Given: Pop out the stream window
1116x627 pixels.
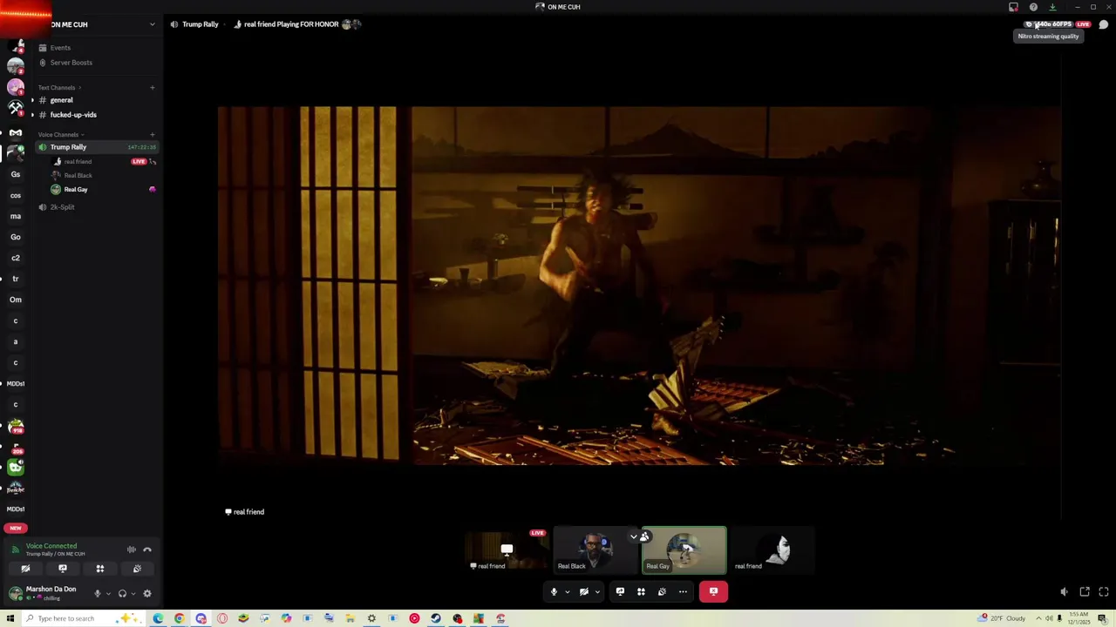Looking at the screenshot, I should (1085, 592).
